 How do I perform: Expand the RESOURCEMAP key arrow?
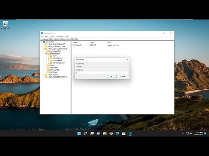tap(48, 63)
